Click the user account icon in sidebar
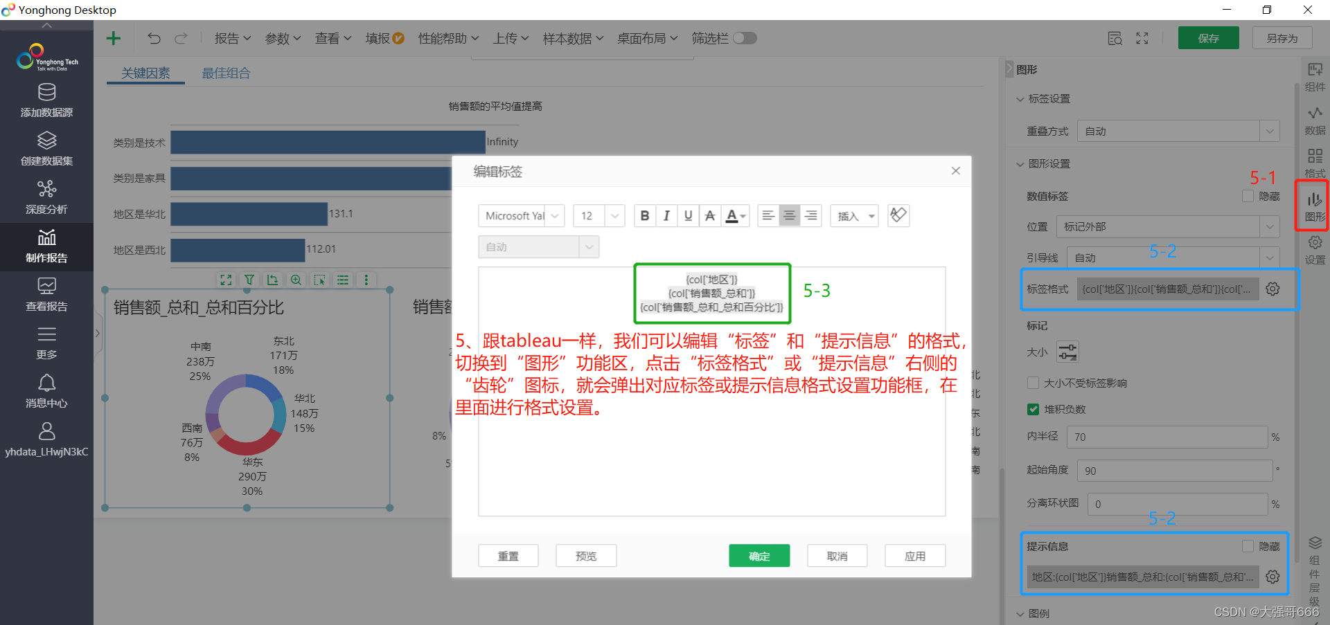1330x625 pixels. pyautogui.click(x=46, y=431)
